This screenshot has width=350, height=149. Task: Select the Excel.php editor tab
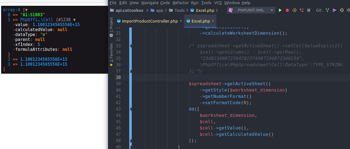pos(201,21)
